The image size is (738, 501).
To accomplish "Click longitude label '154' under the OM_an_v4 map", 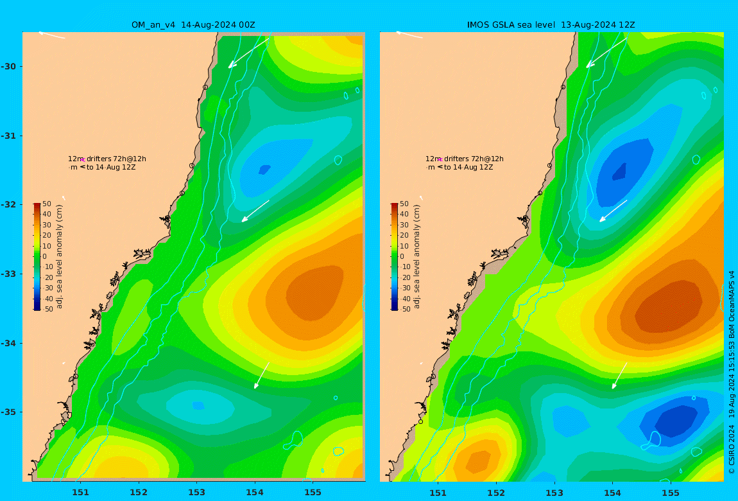I will [255, 492].
